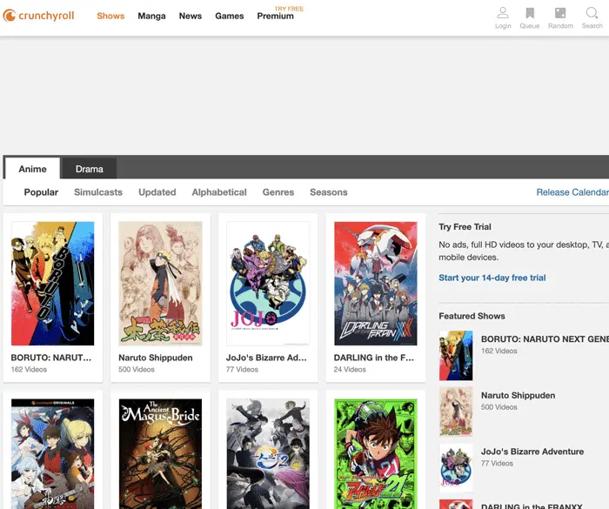The height and width of the screenshot is (509, 609).
Task: Open Games in top navigation
Action: click(230, 16)
